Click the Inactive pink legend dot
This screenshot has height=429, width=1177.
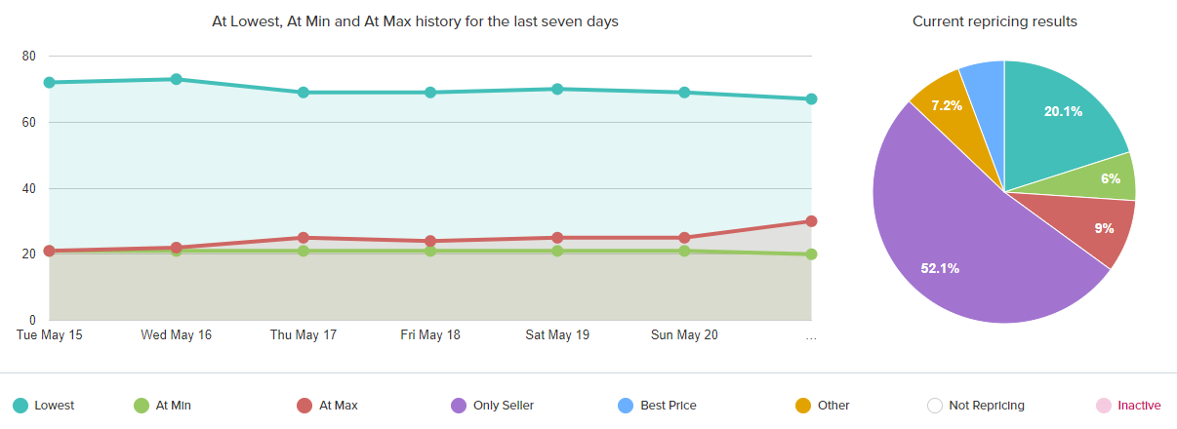coord(1103,406)
